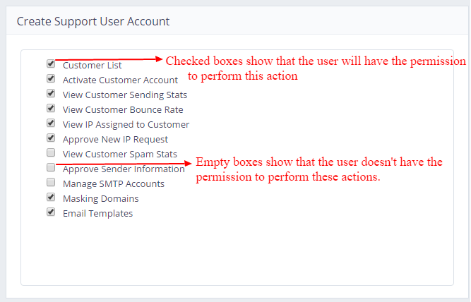
Task: Click the "Create Support User Account" heading
Action: (93, 21)
